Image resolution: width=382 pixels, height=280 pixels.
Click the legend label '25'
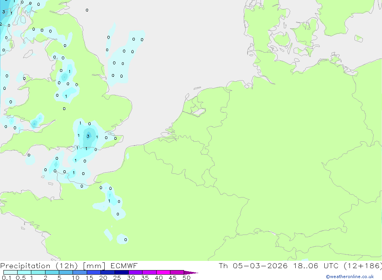click(x=117, y=278)
